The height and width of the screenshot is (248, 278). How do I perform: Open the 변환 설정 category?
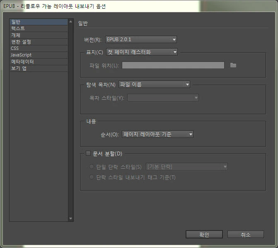[39, 42]
